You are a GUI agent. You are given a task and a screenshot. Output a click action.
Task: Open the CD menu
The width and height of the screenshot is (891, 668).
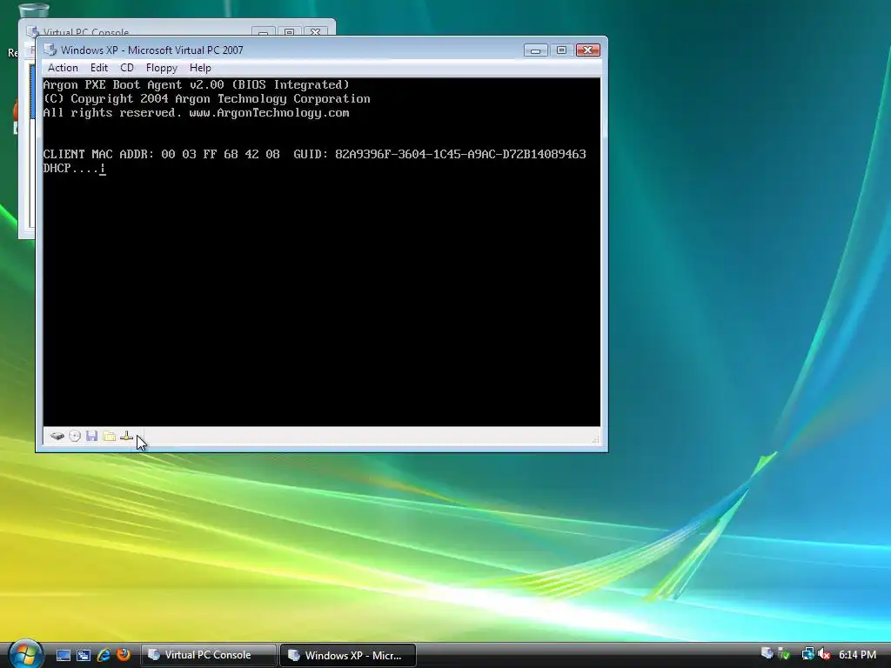click(x=127, y=68)
